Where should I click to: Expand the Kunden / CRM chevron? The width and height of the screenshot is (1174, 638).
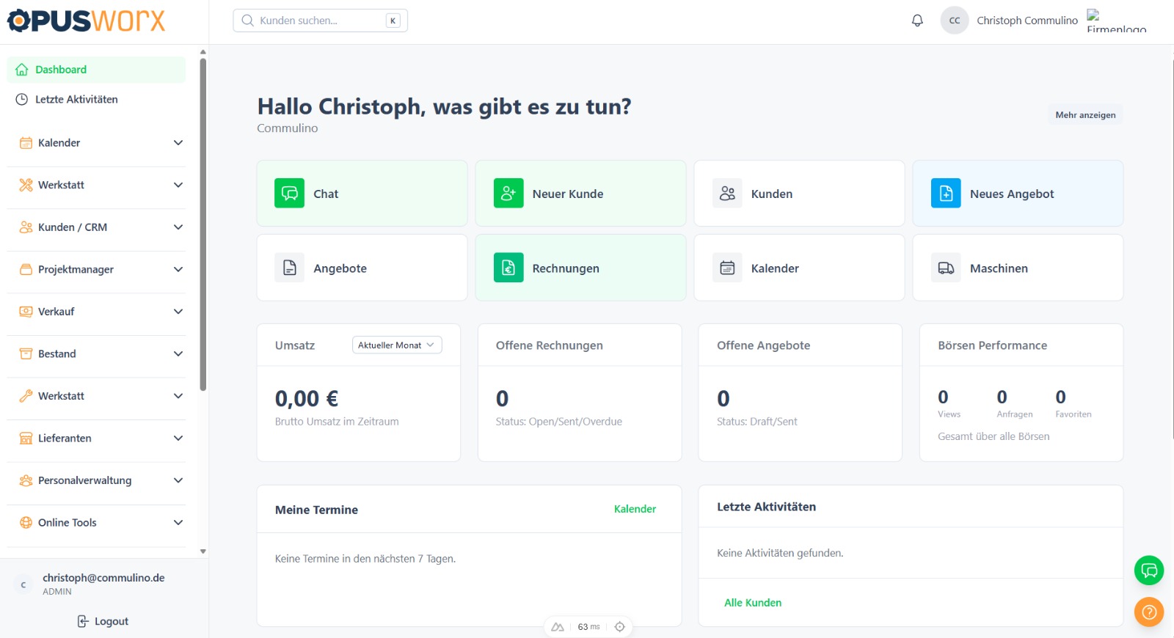[x=178, y=227]
